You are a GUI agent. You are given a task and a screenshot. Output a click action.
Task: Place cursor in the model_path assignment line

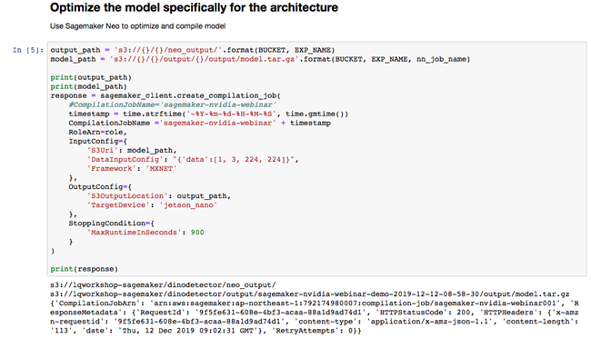[x=260, y=59]
